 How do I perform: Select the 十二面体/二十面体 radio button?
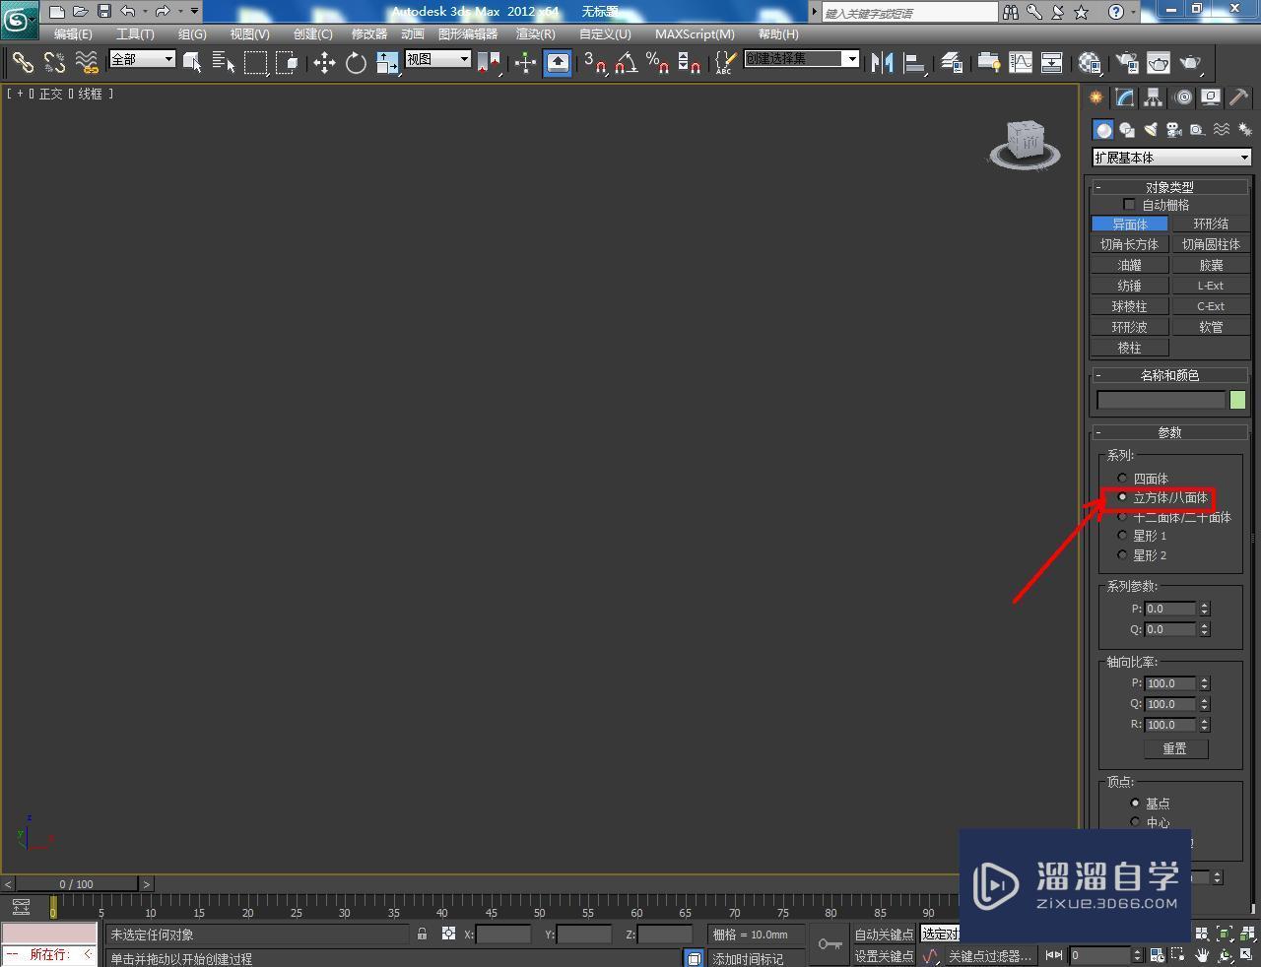pyautogui.click(x=1122, y=517)
